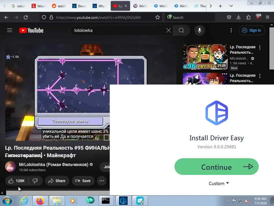The image size is (274, 206).
Task: Switch to the red L 'Volun' tab
Action: (39, 6)
